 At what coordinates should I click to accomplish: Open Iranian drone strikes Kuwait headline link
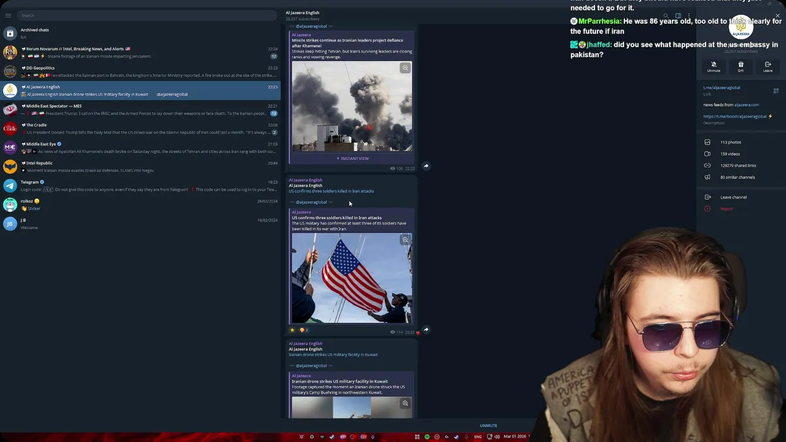click(333, 355)
